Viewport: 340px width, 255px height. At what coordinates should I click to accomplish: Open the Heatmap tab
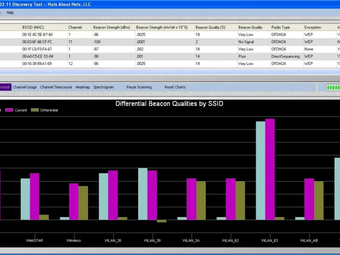click(x=82, y=87)
